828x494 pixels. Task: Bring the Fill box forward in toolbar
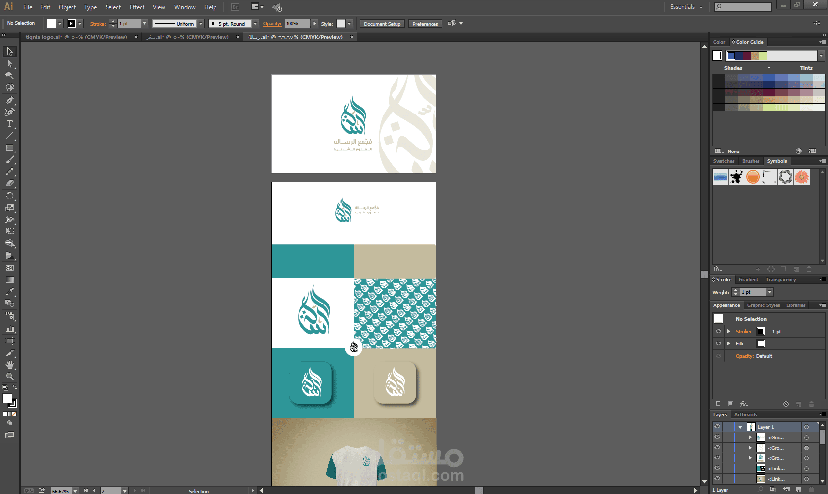7,398
